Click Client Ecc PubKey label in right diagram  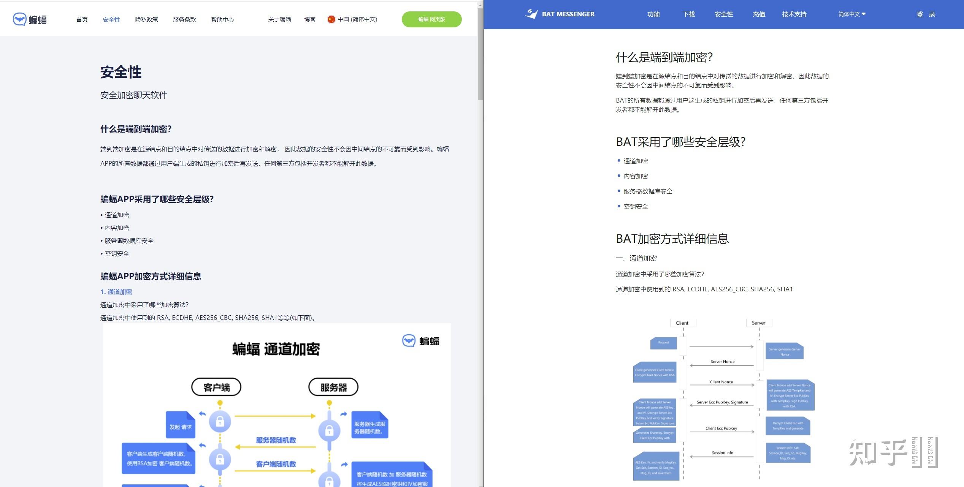[721, 428]
